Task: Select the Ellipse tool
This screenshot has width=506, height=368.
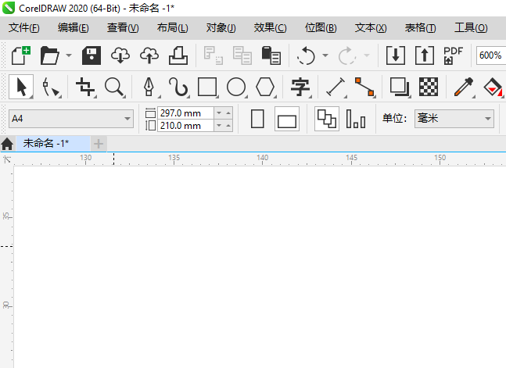Action: [236, 87]
